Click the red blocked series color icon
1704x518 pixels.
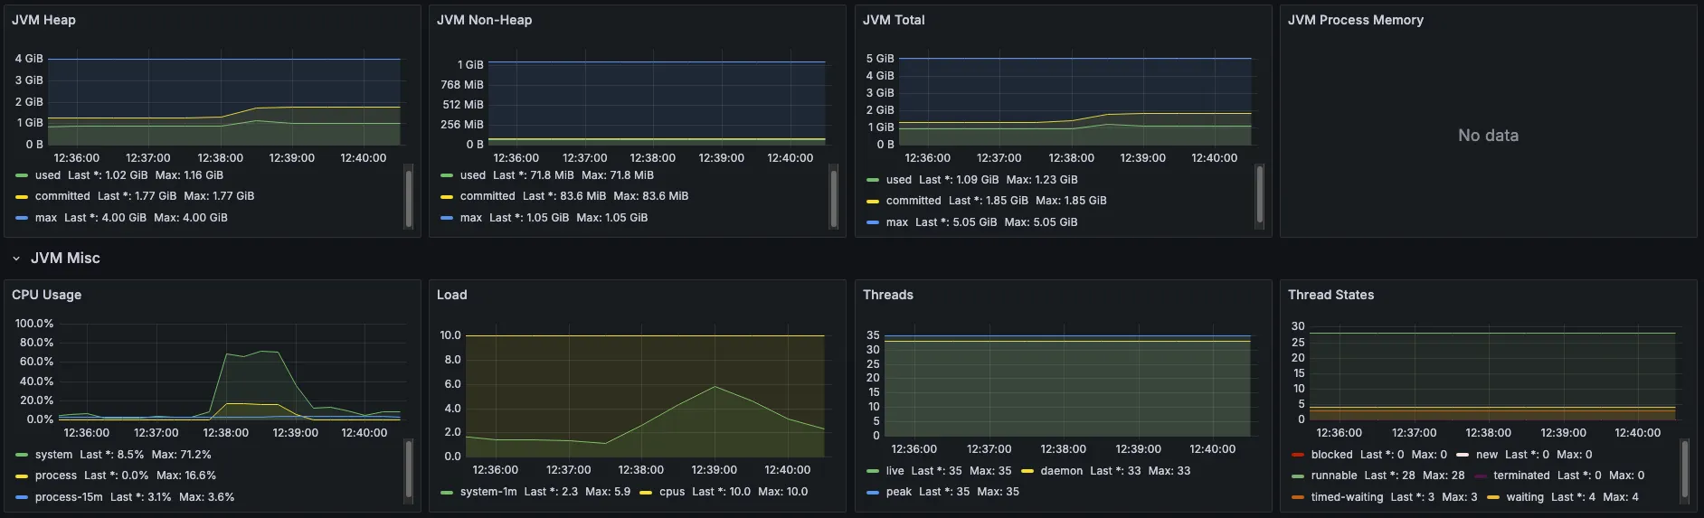click(x=1298, y=455)
